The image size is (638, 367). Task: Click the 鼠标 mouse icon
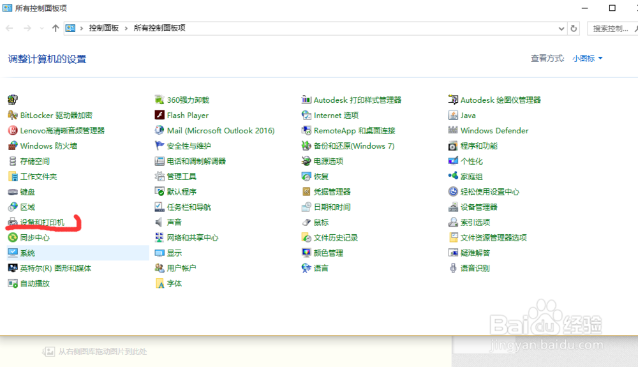306,222
